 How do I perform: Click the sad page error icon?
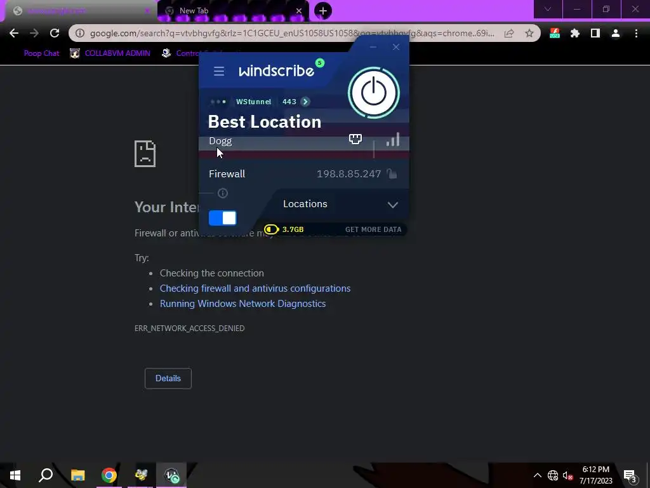(145, 154)
